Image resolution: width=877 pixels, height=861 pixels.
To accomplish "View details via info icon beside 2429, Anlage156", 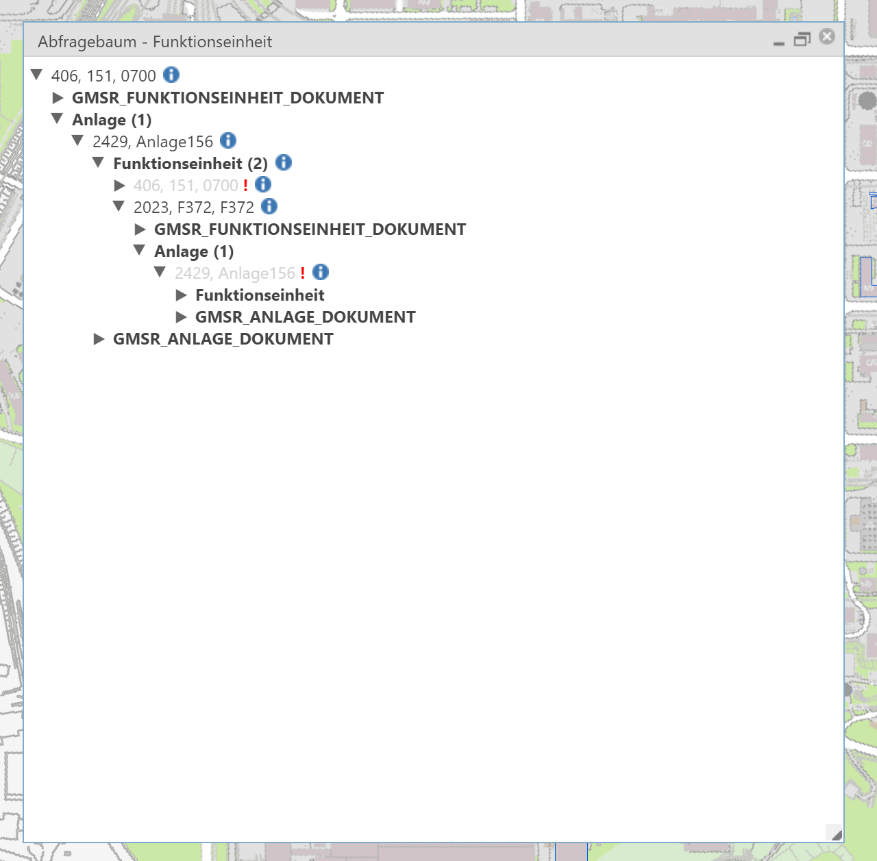I will coord(228,141).
